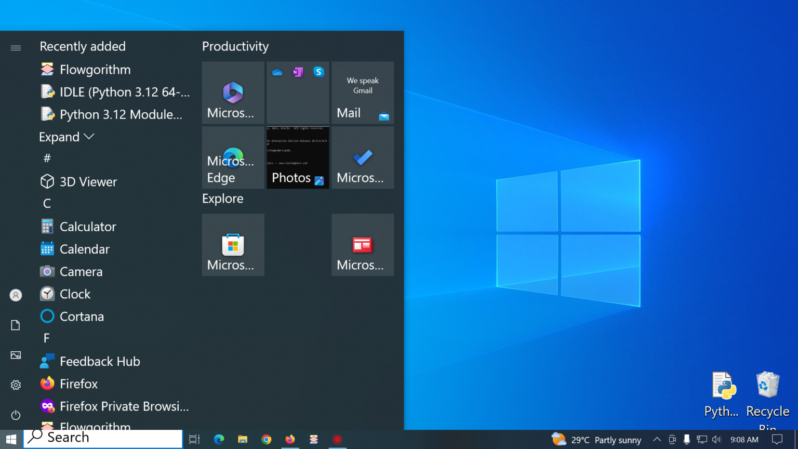Show hidden icons in the system tray

tap(657, 439)
